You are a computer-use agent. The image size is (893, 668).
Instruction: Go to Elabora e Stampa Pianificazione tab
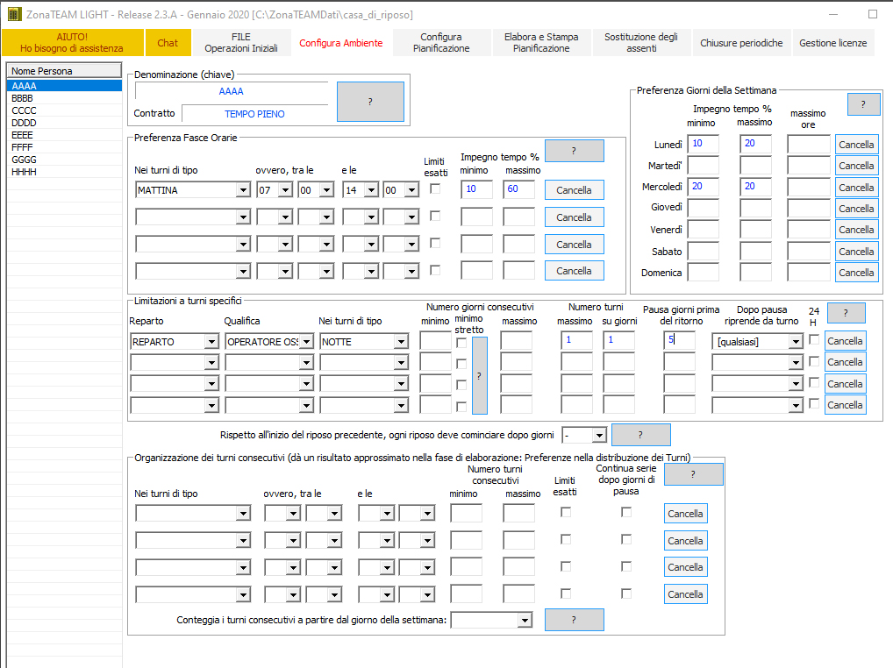(x=541, y=43)
